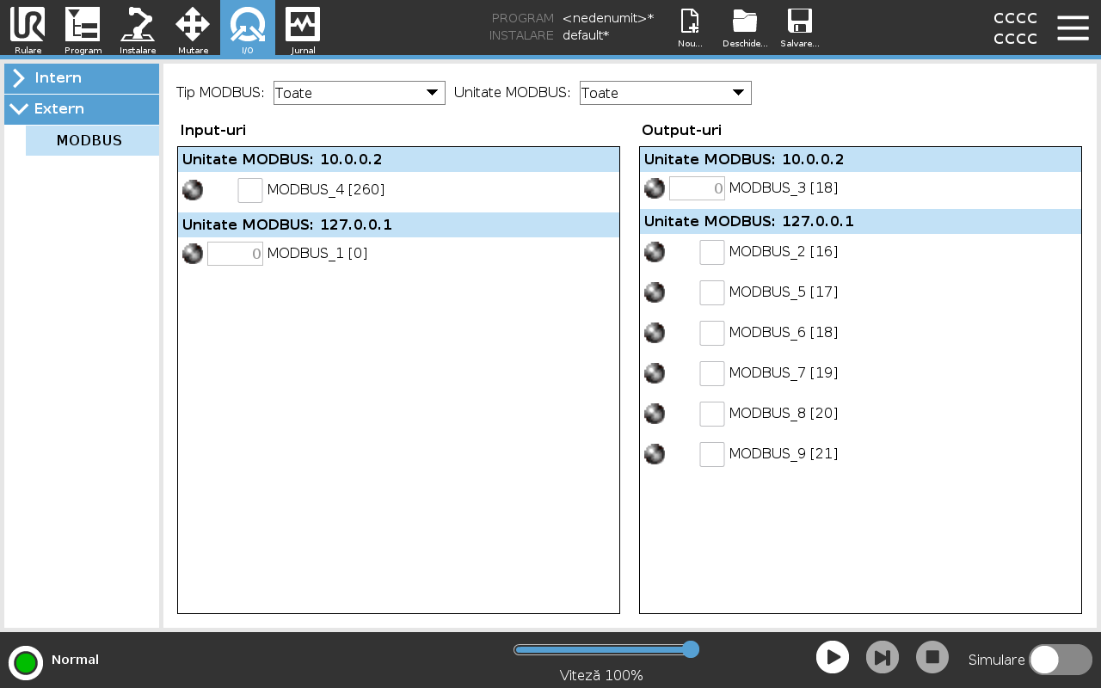This screenshot has height=688, width=1101.
Task: Create a new program with Nou icon
Action: 690,28
